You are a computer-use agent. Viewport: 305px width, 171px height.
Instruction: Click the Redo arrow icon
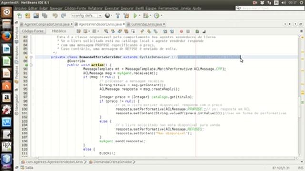[63, 16]
